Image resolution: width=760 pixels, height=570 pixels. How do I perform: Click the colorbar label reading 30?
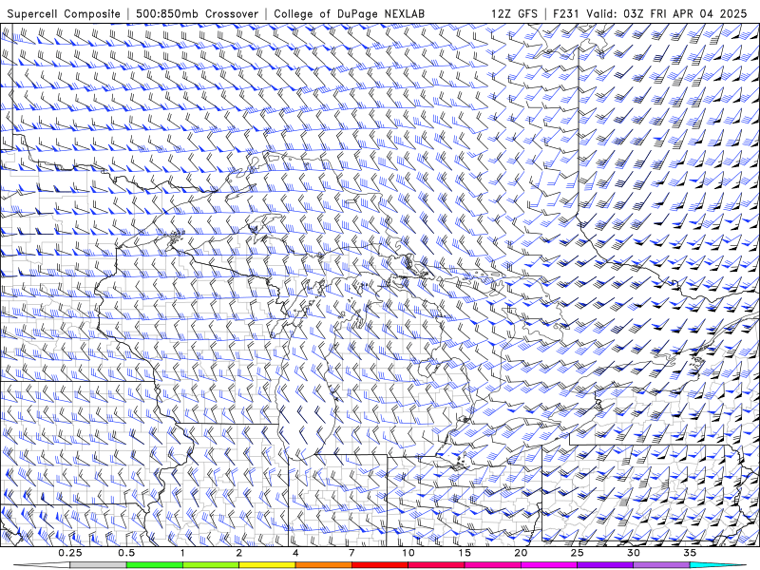pos(633,553)
